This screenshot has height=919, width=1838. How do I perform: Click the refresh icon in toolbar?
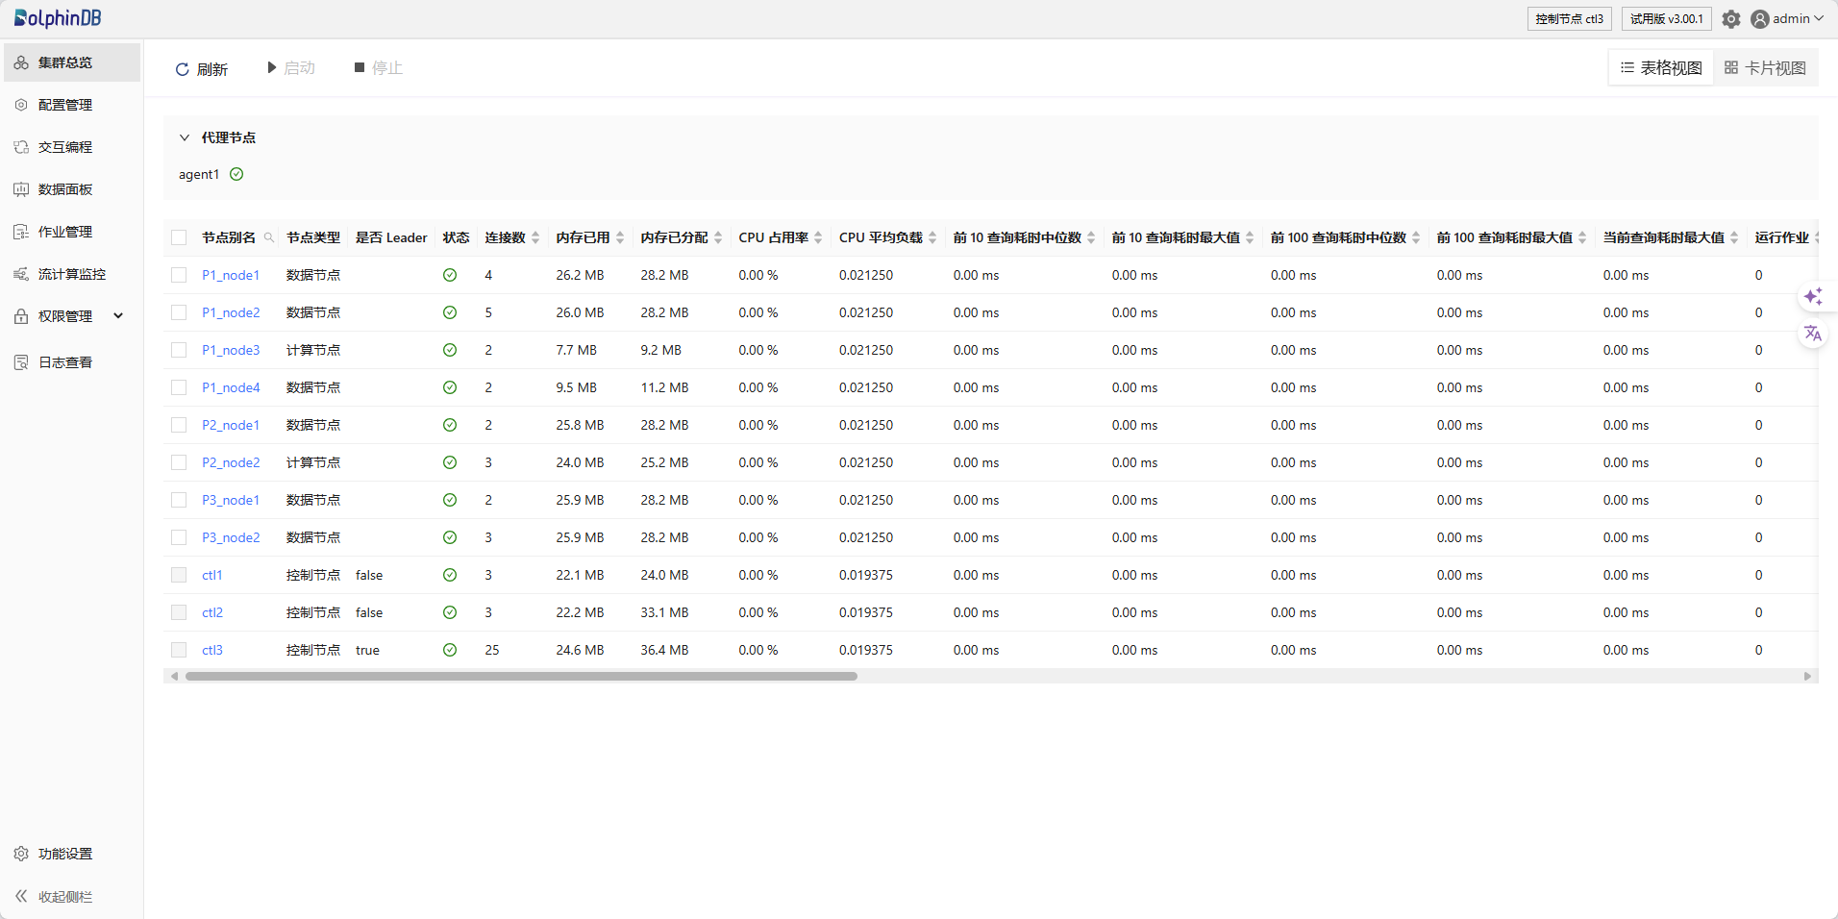point(182,69)
